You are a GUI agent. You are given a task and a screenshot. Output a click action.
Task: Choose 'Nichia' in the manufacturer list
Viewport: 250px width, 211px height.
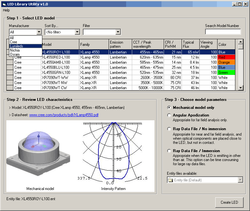26,50
